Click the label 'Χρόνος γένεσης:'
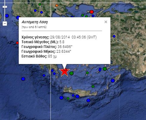This screenshot has width=146, height=120. [x=36, y=37]
